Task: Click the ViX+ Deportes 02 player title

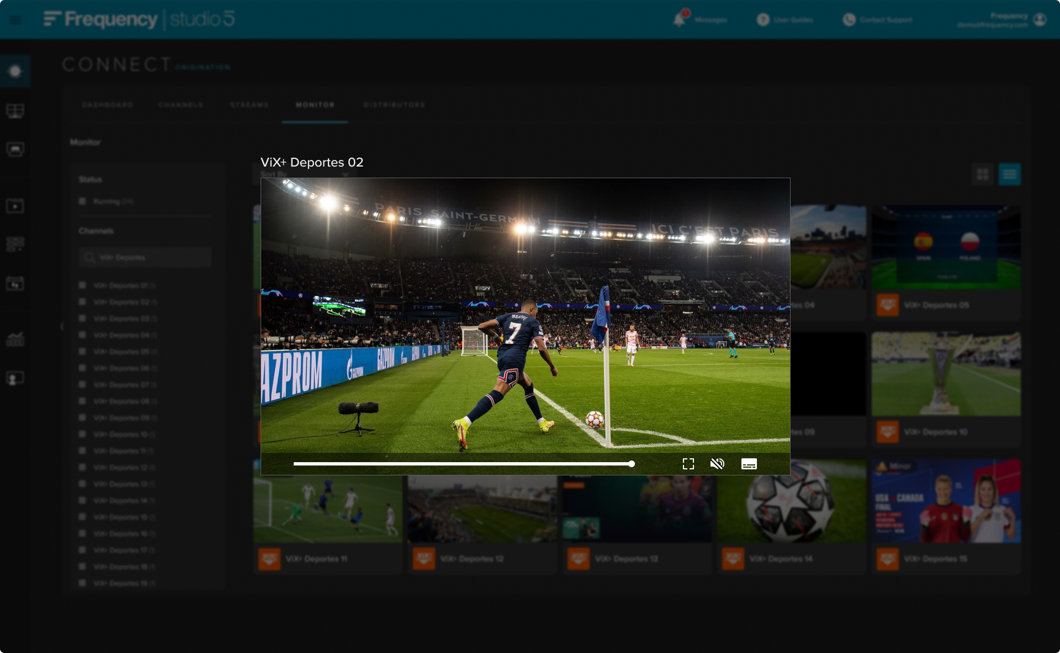Action: [x=312, y=162]
